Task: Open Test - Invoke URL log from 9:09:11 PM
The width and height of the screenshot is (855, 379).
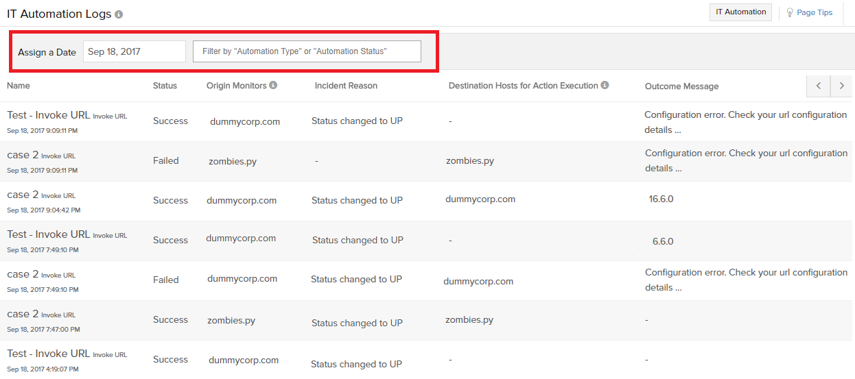Action: (48, 115)
